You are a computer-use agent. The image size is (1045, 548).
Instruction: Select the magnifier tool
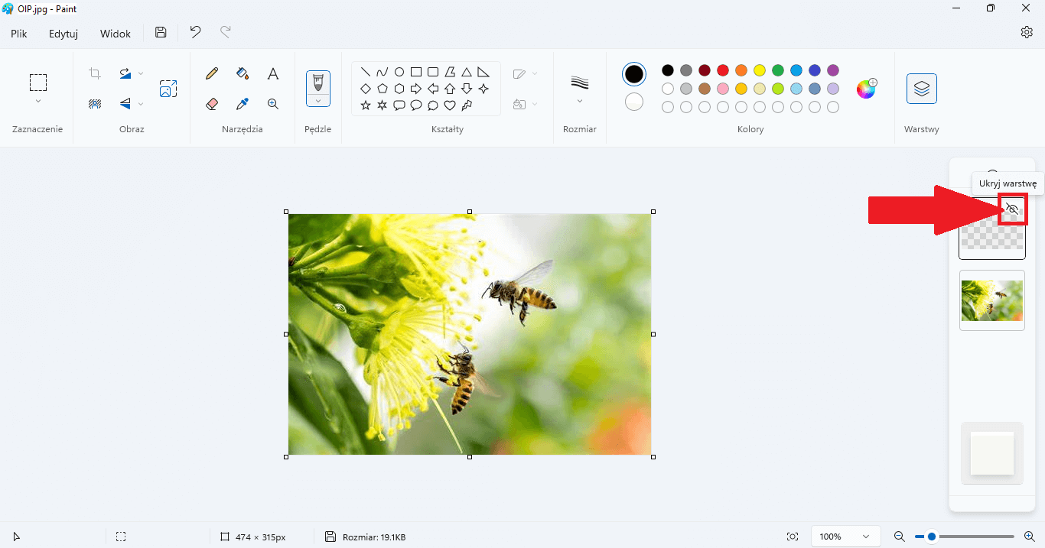pyautogui.click(x=272, y=104)
